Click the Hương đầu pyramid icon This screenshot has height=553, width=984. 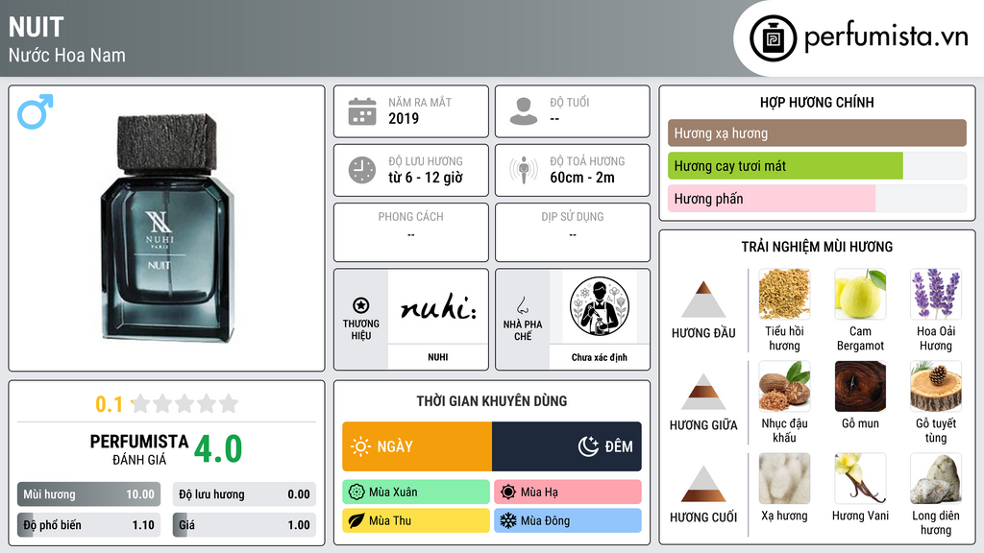pyautogui.click(x=703, y=300)
